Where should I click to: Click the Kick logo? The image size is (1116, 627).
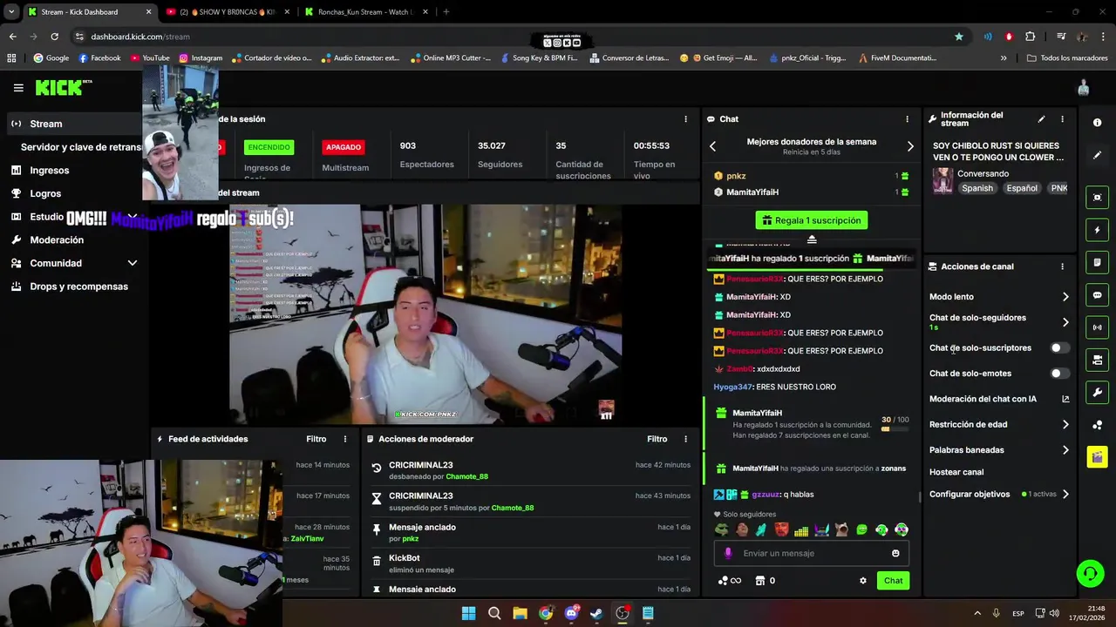coord(63,87)
